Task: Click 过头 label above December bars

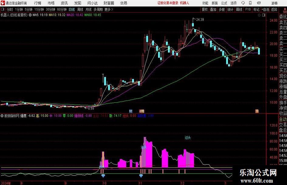Action: tap(188, 138)
